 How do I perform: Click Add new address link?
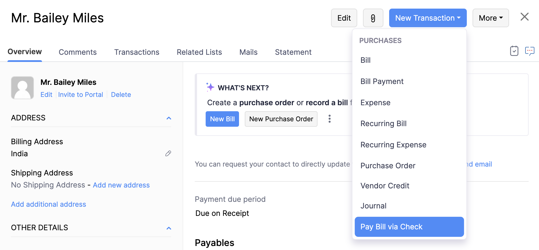(x=121, y=185)
